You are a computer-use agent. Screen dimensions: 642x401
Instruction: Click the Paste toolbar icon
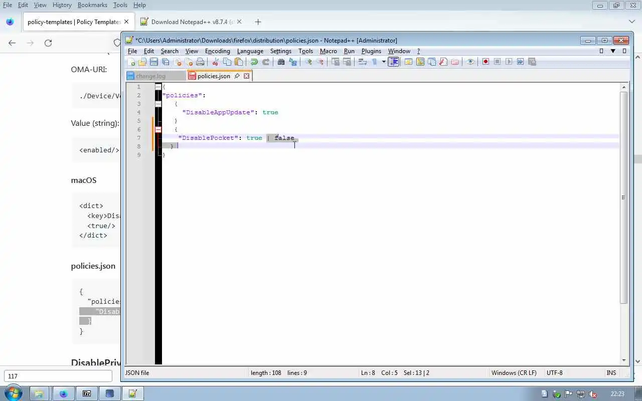coord(239,62)
